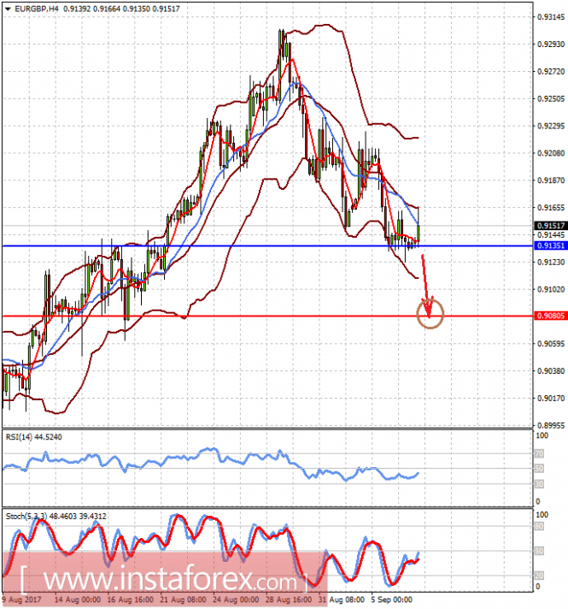Click the current price label 0.91517
Screen dimensions: 568x609
click(551, 226)
